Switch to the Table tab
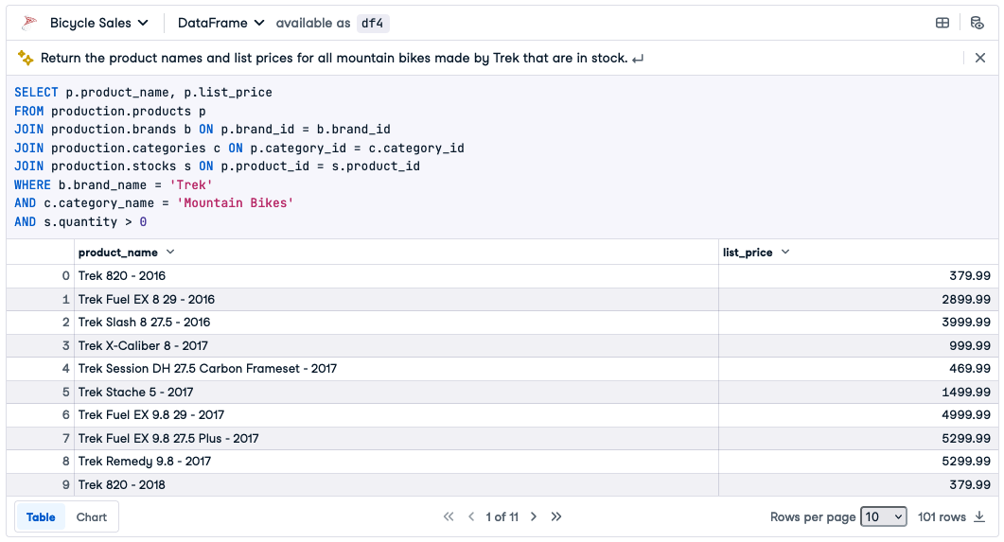Viewport: 1004px width, 542px height. coord(41,517)
